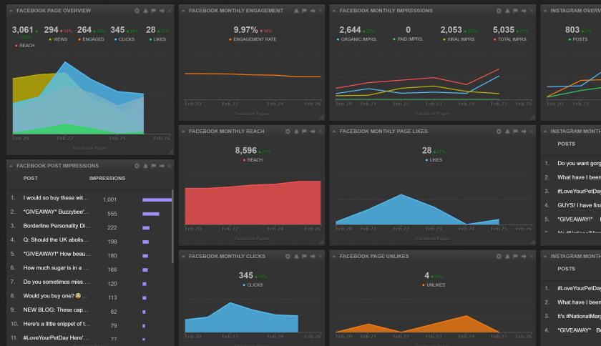The image size is (601, 346).
Task: Toggle the Views legend in Page Overview
Action: [x=58, y=39]
